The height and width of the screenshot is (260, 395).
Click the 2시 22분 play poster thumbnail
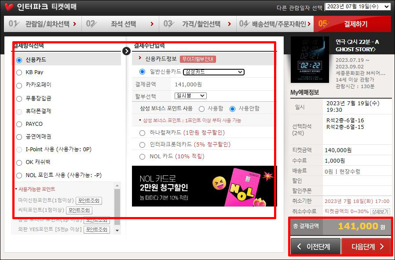coord(310,60)
